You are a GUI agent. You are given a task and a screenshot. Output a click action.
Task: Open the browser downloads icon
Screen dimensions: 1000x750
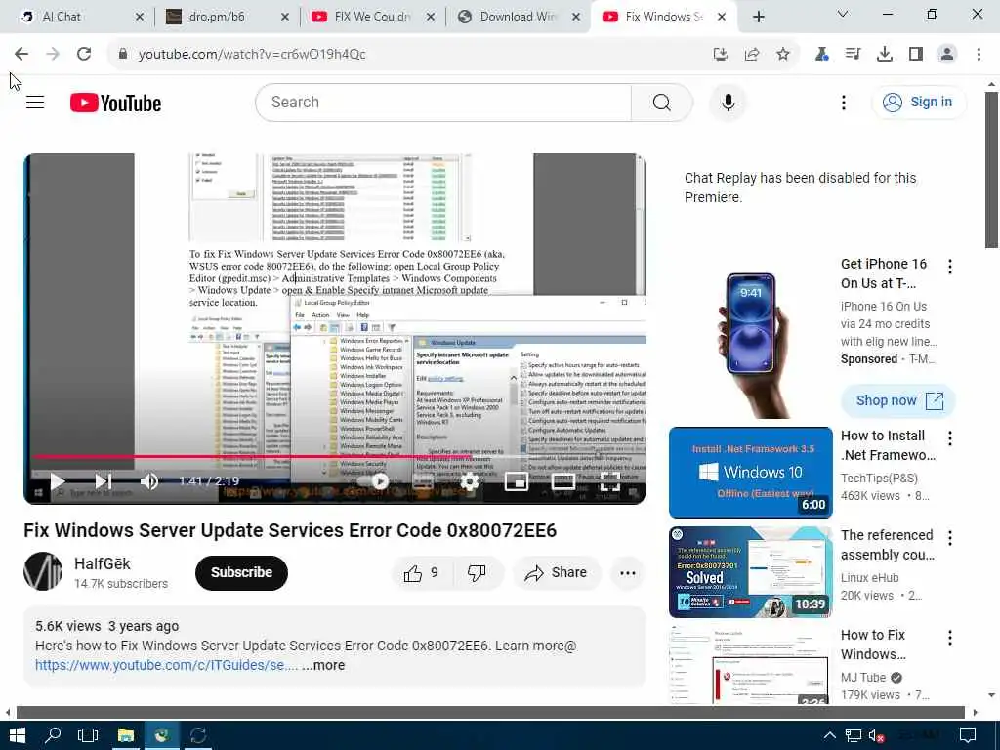tap(885, 55)
